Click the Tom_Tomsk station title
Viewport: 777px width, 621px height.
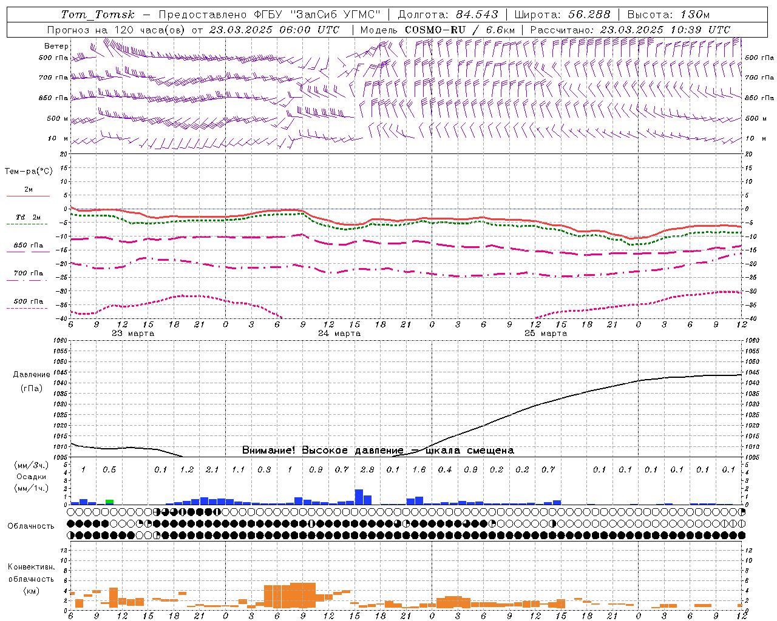click(x=98, y=15)
